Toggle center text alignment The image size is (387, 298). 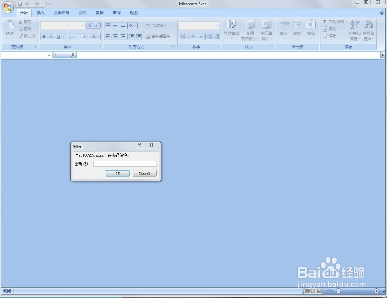point(115,36)
